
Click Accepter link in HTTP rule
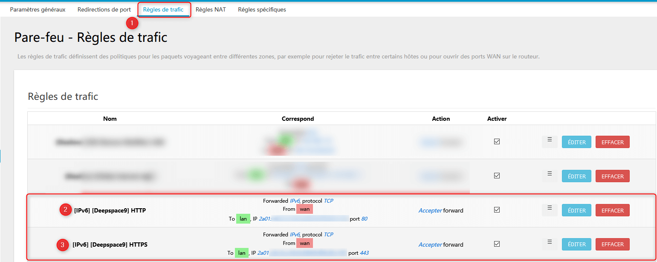click(430, 210)
